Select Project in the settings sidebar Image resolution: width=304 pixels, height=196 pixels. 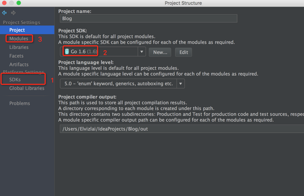coord(17,30)
